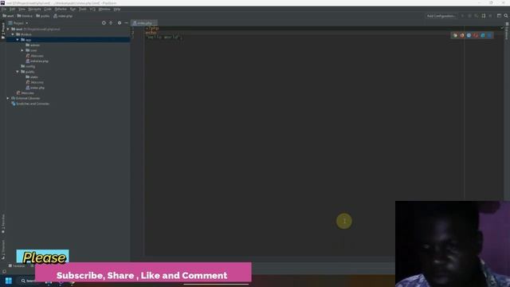Open the Help menu
This screenshot has height=287, width=510.
tap(117, 9)
